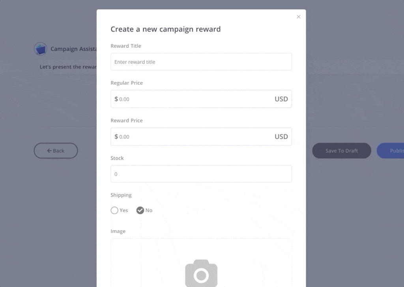Viewport: 404px width, 287px height.
Task: Click the Publish button
Action: (390, 151)
